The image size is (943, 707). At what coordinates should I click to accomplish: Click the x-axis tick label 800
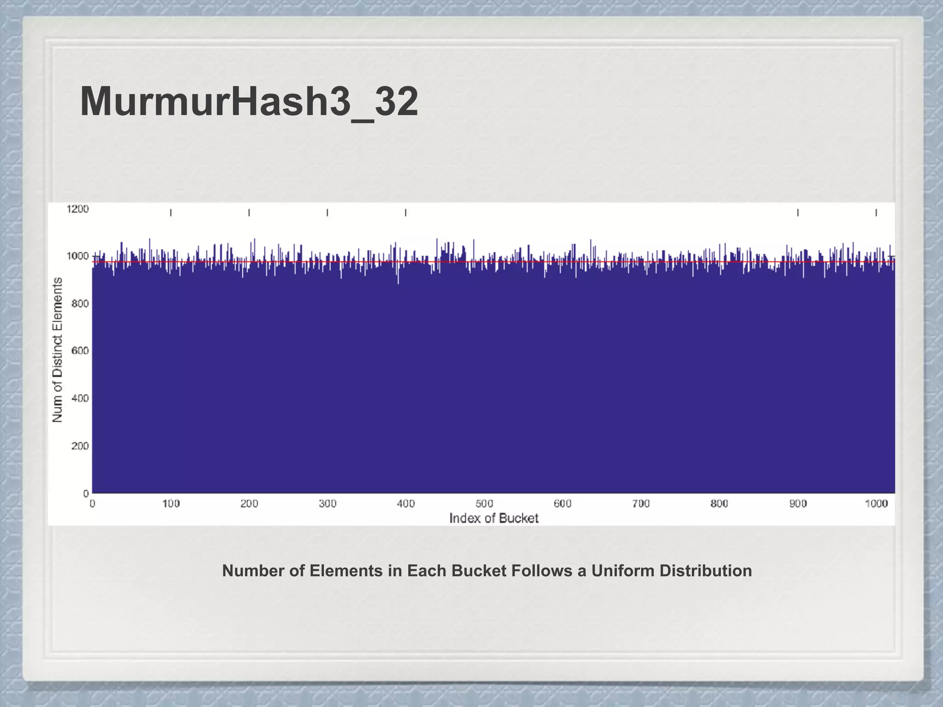pos(719,504)
